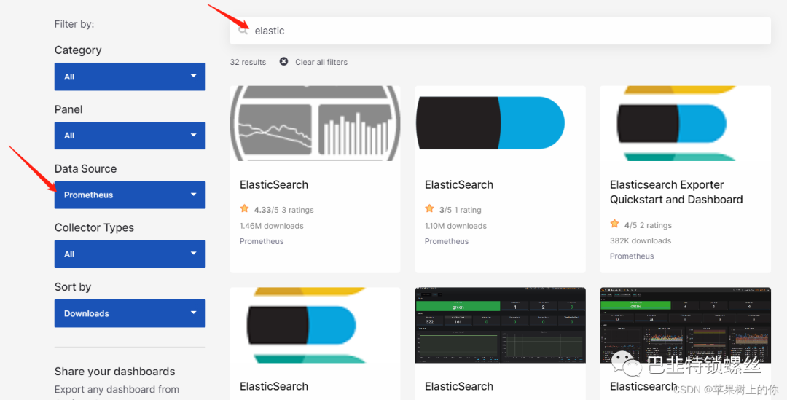The width and height of the screenshot is (787, 400).
Task: Select the 'Clear all filters' link
Action: click(321, 62)
